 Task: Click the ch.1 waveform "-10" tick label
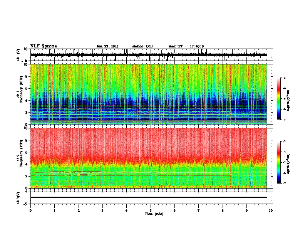(25, 61)
